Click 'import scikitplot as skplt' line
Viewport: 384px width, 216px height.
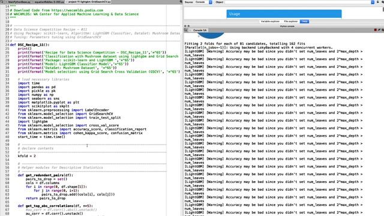(x=43, y=106)
